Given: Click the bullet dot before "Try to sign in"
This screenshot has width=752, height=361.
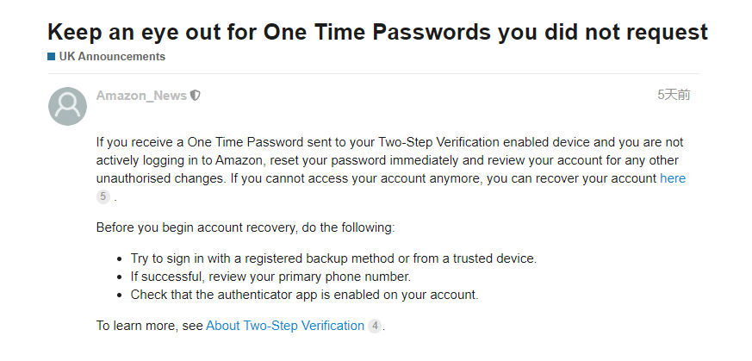Looking at the screenshot, I should [120, 258].
